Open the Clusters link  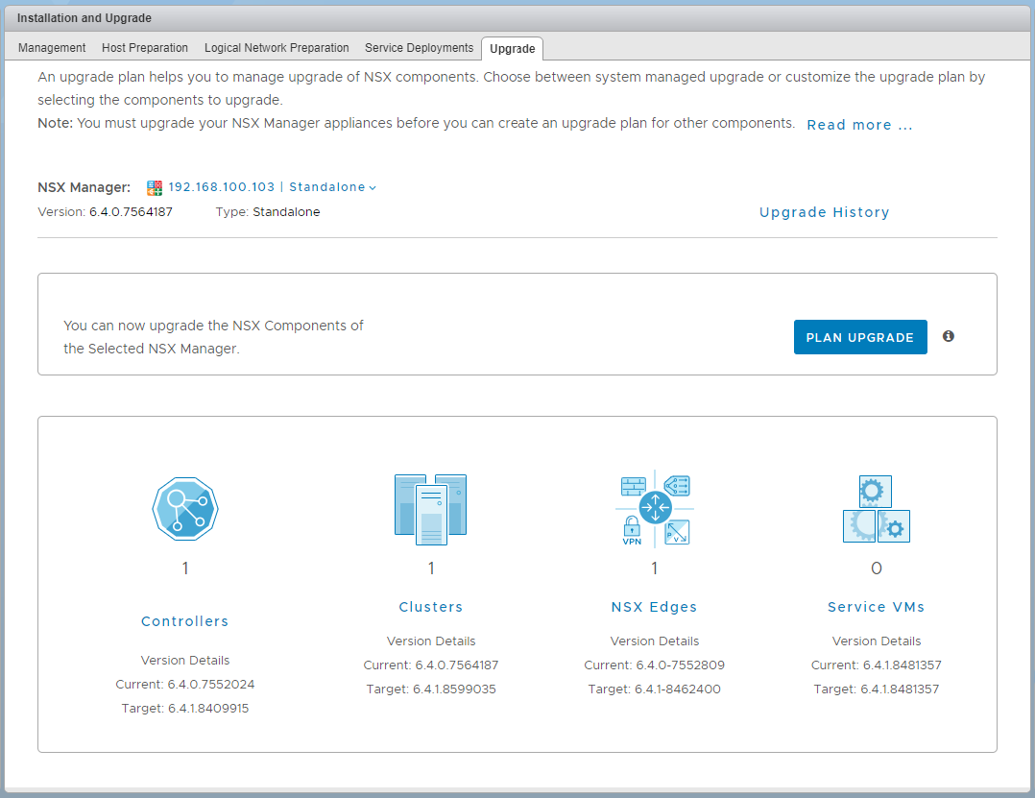click(x=431, y=607)
